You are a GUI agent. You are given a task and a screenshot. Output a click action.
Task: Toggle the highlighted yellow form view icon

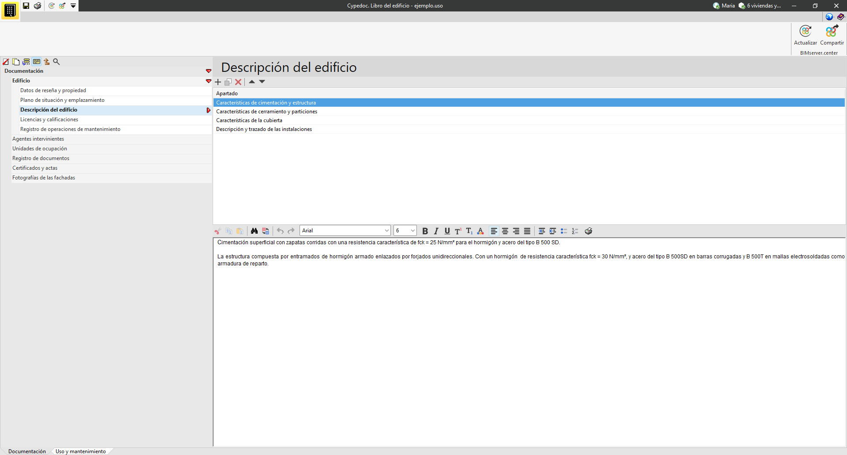[37, 62]
